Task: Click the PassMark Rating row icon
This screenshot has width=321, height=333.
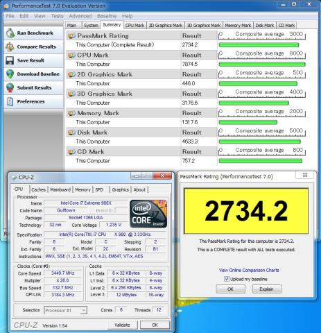Action: pos(71,36)
